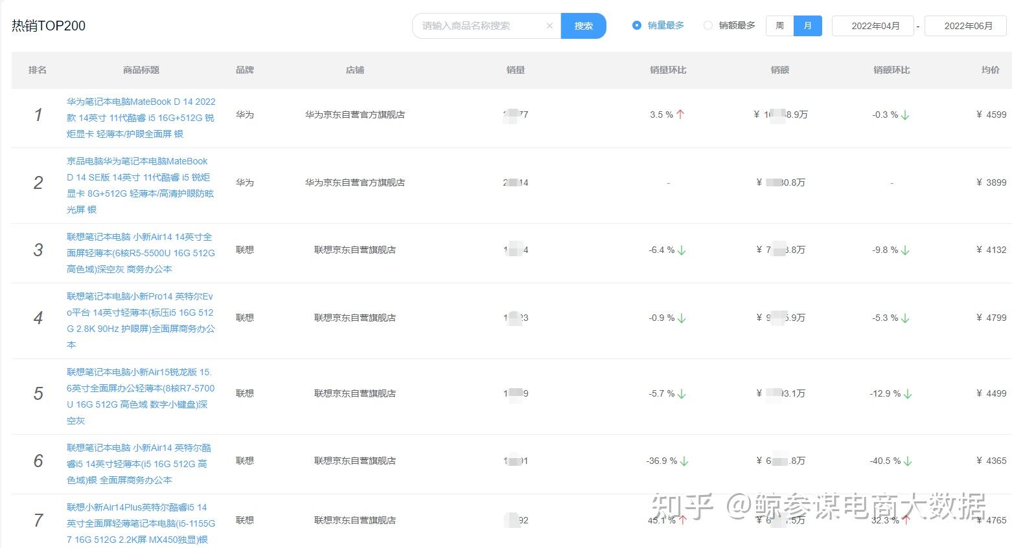Click the 店铺 column header
Image resolution: width=1012 pixels, height=548 pixels.
point(355,70)
